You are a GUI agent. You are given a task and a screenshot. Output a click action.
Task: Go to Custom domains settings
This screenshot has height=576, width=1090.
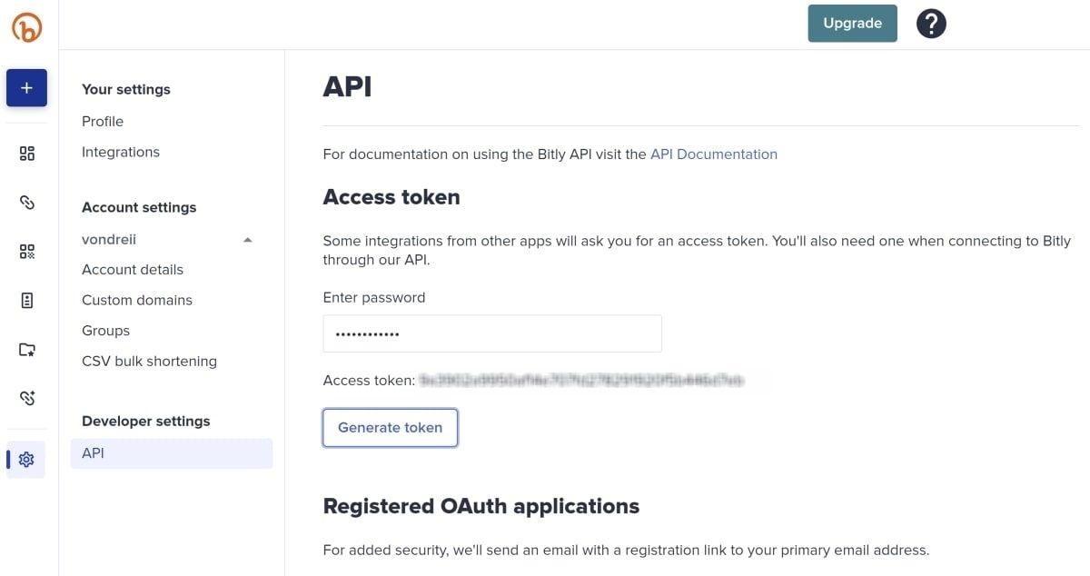pyautogui.click(x=137, y=300)
